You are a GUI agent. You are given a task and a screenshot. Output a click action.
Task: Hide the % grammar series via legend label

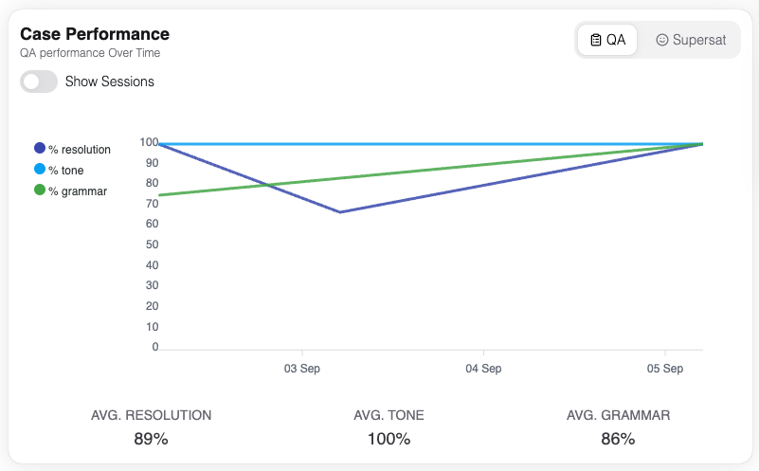(x=78, y=191)
